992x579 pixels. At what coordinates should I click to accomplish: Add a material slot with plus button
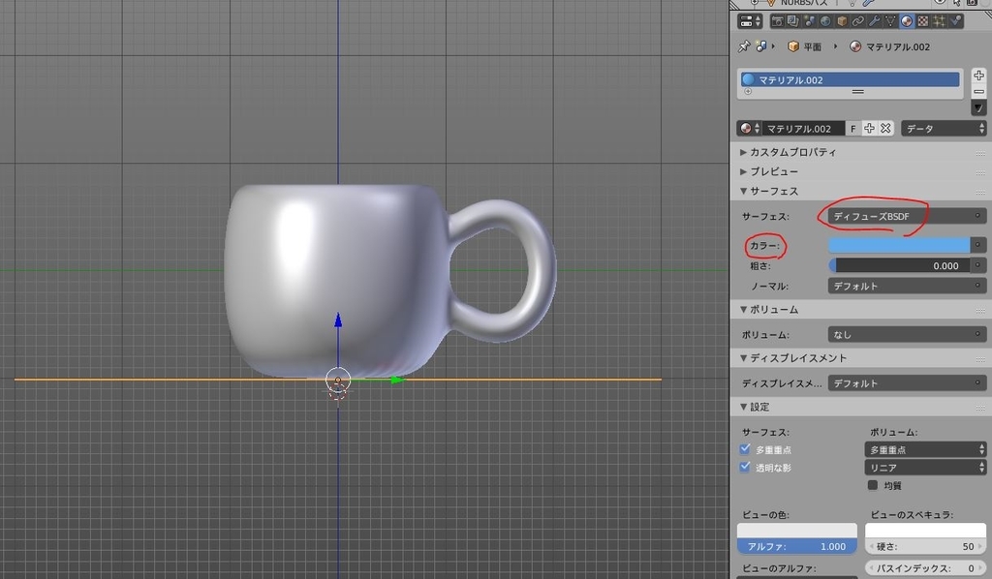click(x=978, y=76)
